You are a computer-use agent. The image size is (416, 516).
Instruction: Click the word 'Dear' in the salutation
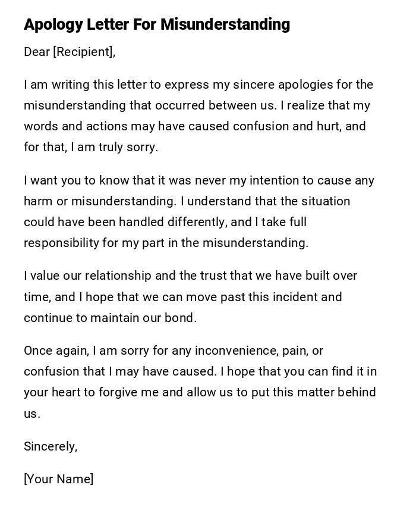tap(37, 52)
